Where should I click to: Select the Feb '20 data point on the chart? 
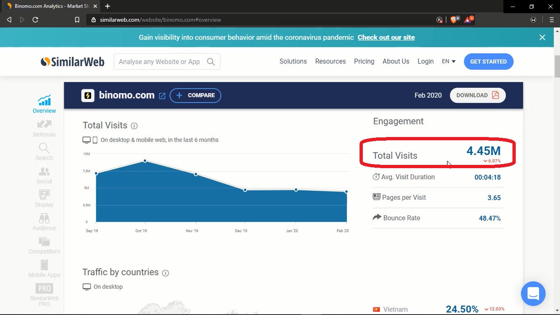[x=346, y=192]
